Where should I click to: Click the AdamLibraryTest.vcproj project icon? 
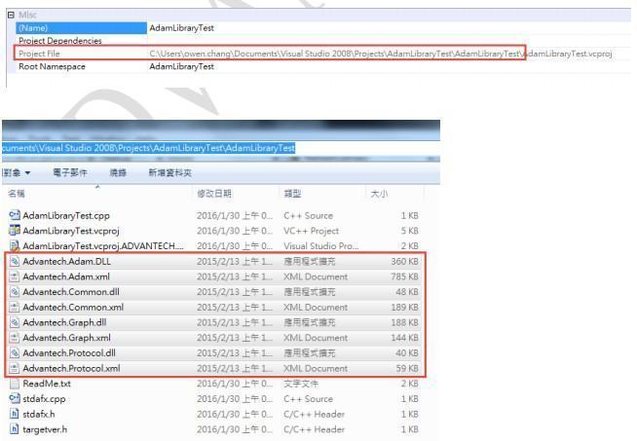(x=15, y=231)
